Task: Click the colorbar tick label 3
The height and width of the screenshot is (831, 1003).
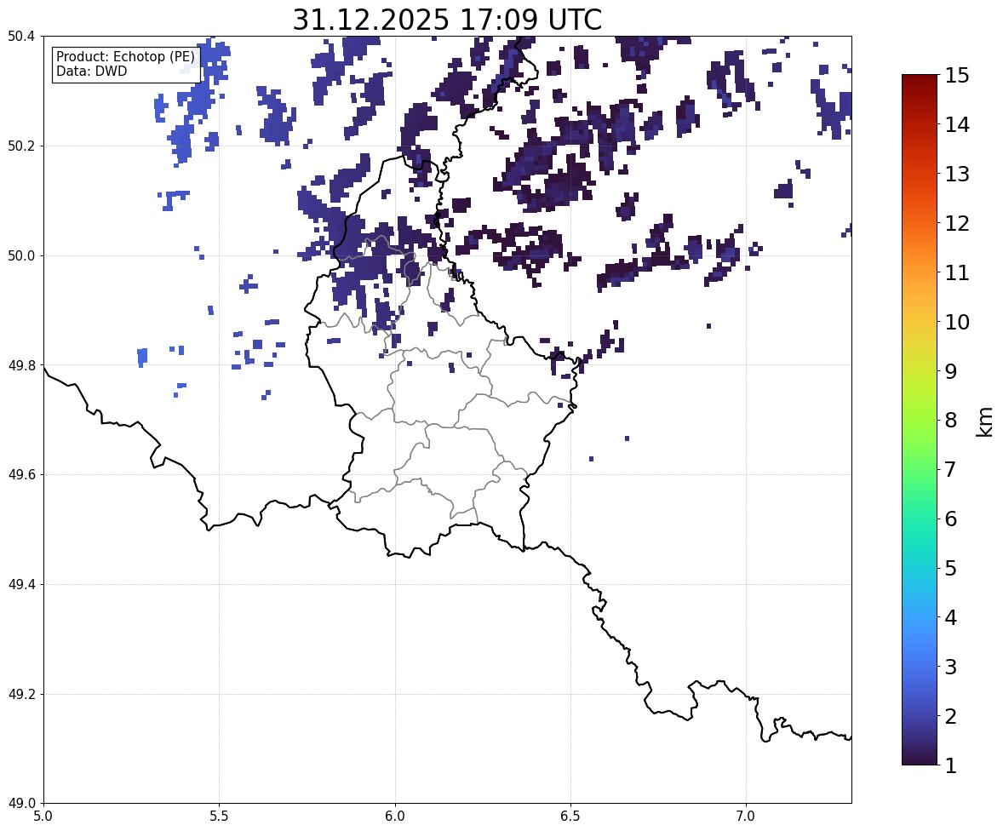Action: click(951, 667)
